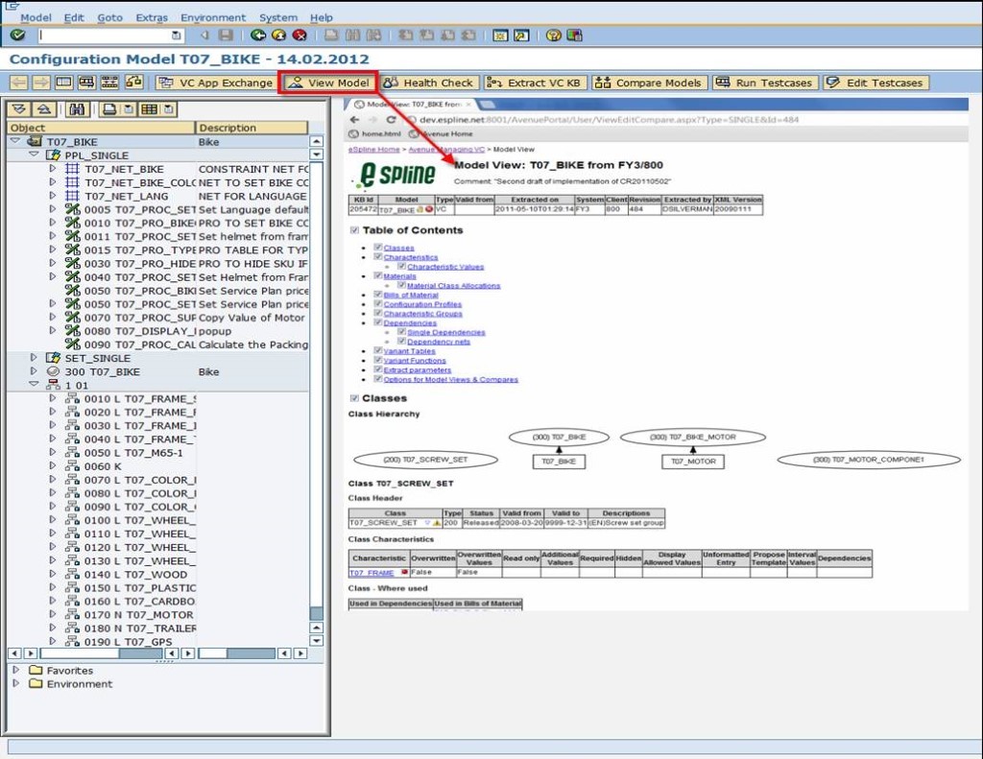Click the printer icon in tree toolbar
This screenshot has width=983, height=759.
pos(110,109)
